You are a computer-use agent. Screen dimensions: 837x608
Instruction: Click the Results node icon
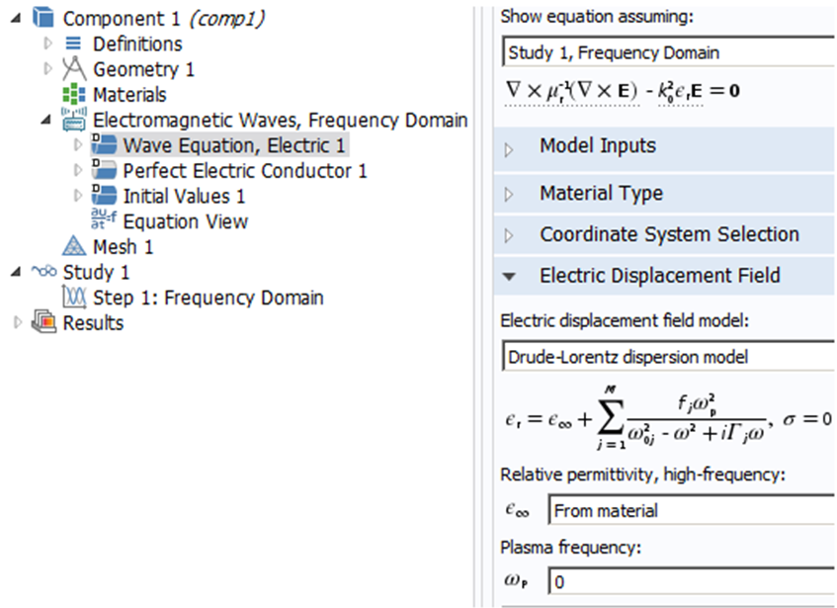[43, 323]
